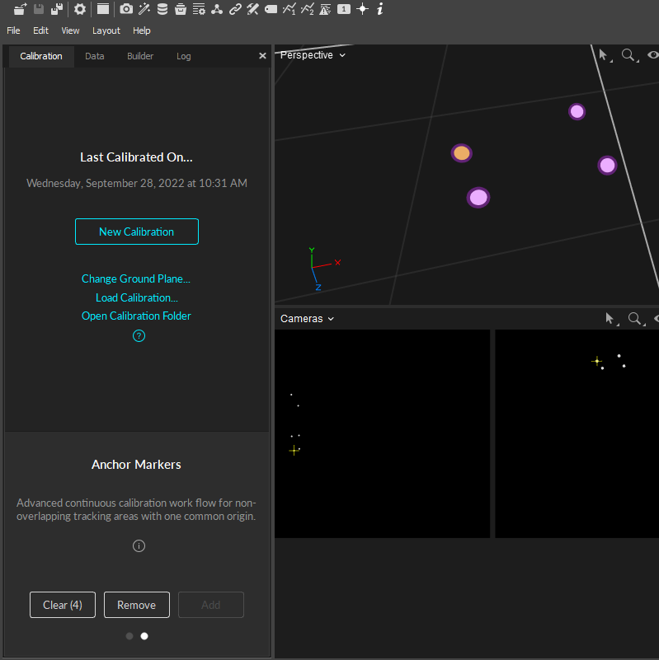Expand the Cameras view dropdown
This screenshot has width=659, height=660.
click(x=307, y=319)
